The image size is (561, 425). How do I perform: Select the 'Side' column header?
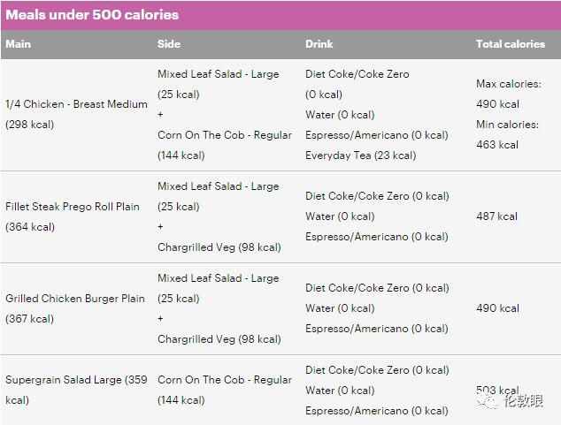(x=168, y=44)
